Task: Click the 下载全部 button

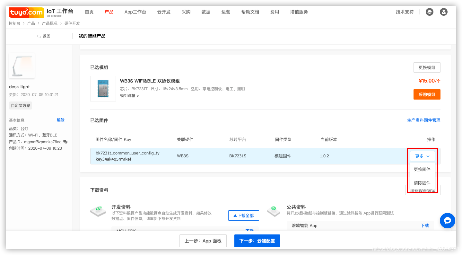Action: point(244,215)
